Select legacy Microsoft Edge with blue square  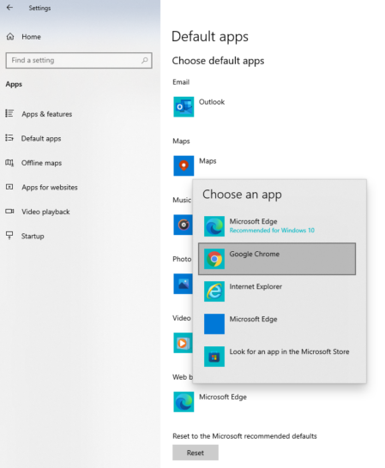click(277, 324)
